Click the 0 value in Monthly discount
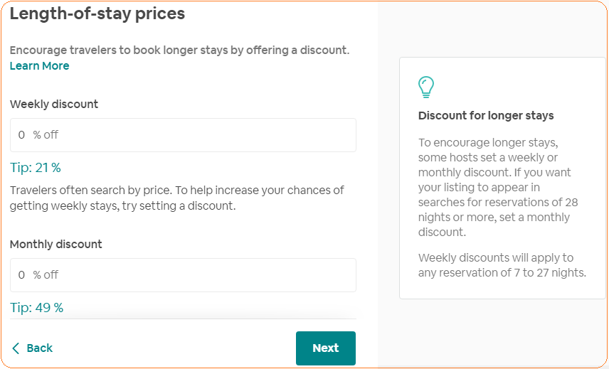The image size is (609, 369). (21, 275)
